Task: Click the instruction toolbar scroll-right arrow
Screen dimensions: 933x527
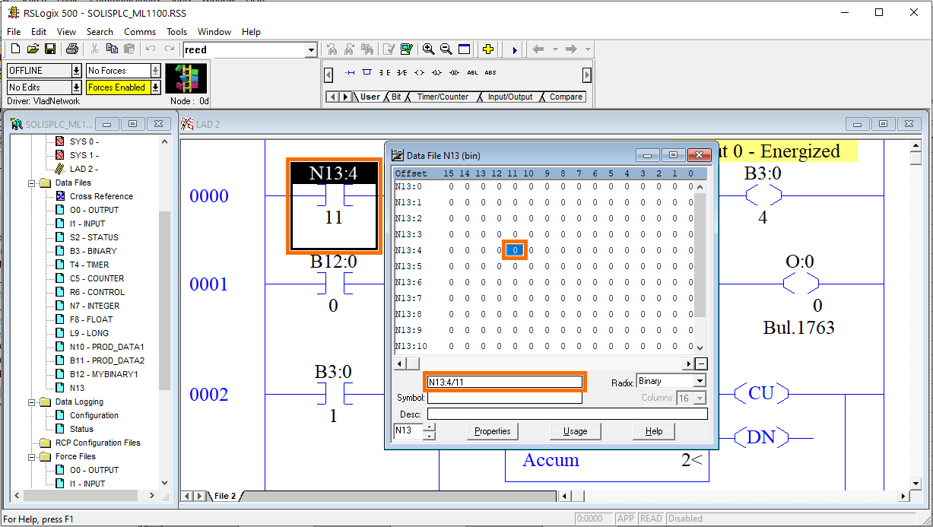Action: coord(587,75)
